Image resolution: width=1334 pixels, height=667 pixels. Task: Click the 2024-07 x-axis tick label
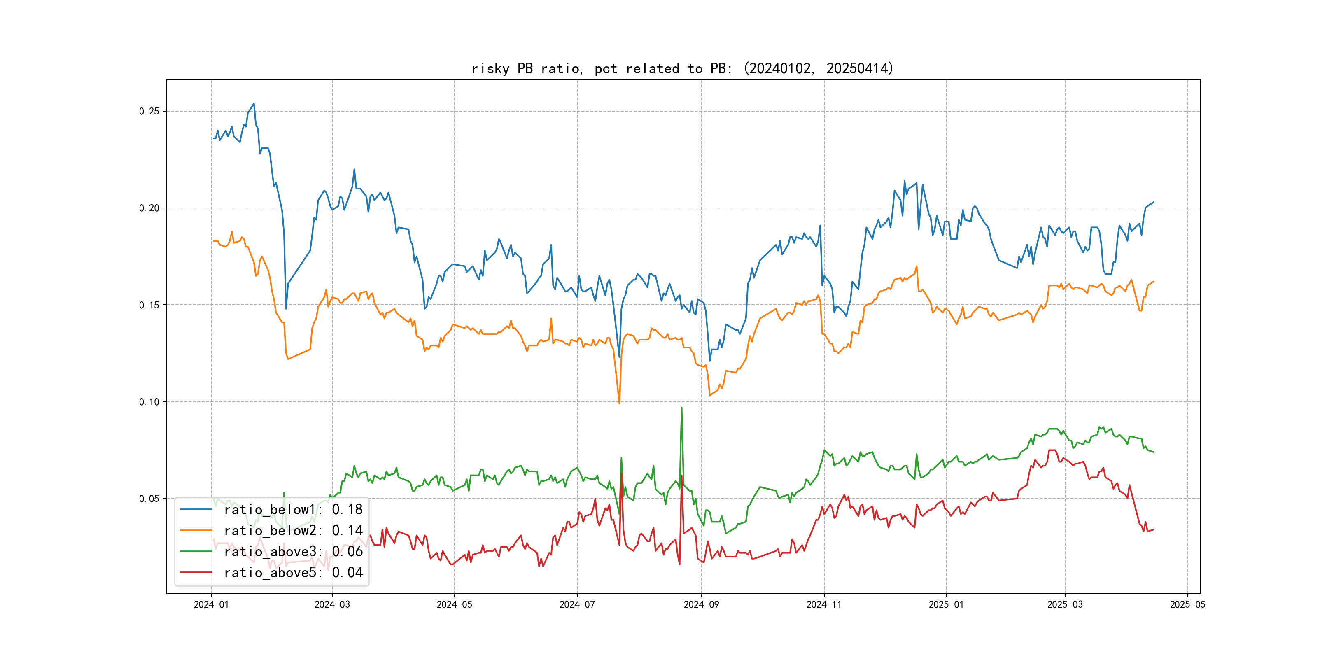[x=577, y=605]
